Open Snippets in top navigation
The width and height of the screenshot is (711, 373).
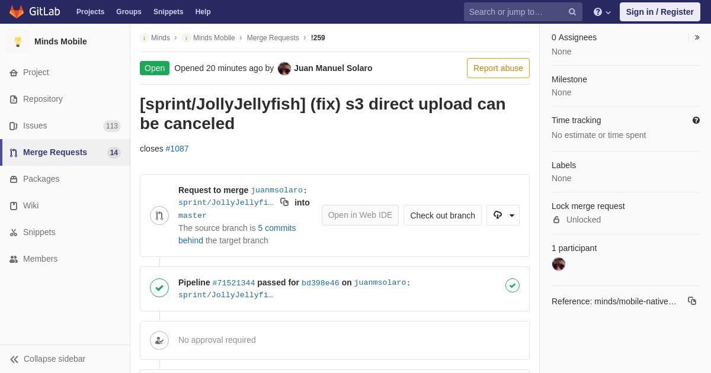click(168, 12)
